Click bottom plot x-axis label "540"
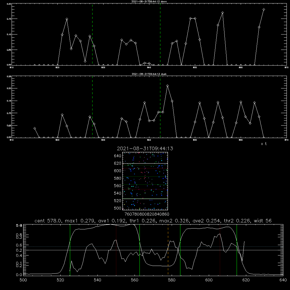 tap(97, 280)
